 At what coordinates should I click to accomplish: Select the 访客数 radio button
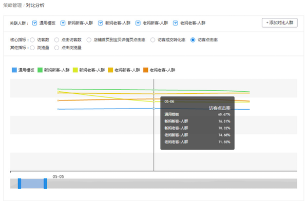pyautogui.click(x=32, y=40)
